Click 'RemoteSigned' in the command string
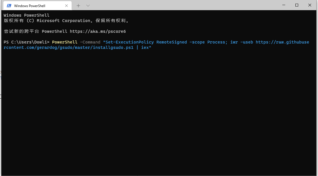The width and height of the screenshot is (318, 176). click(x=171, y=42)
